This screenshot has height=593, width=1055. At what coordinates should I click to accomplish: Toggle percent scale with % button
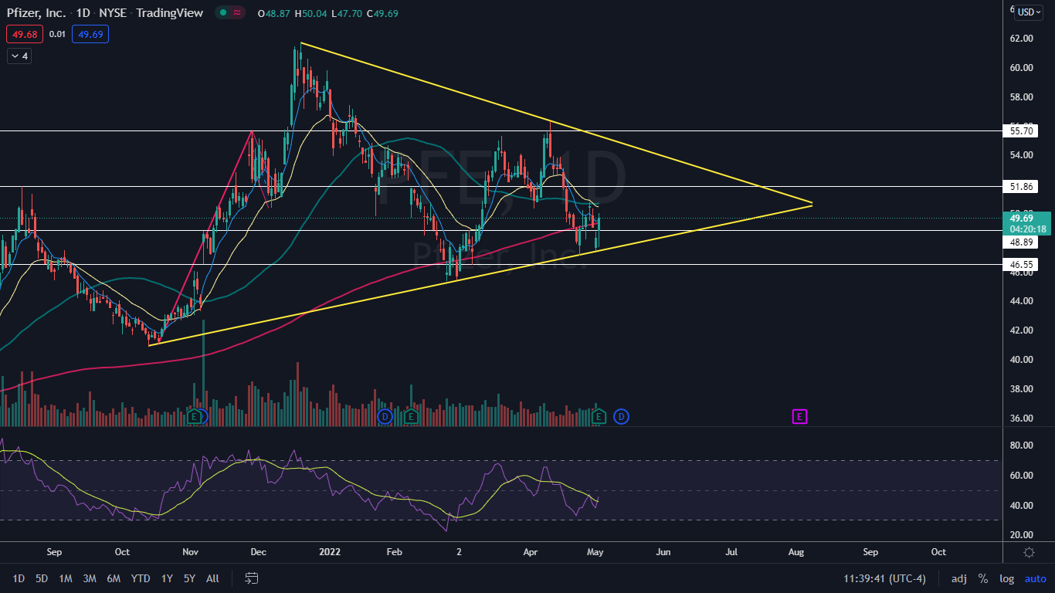(x=983, y=578)
